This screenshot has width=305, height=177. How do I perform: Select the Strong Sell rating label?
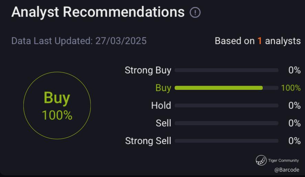point(148,141)
